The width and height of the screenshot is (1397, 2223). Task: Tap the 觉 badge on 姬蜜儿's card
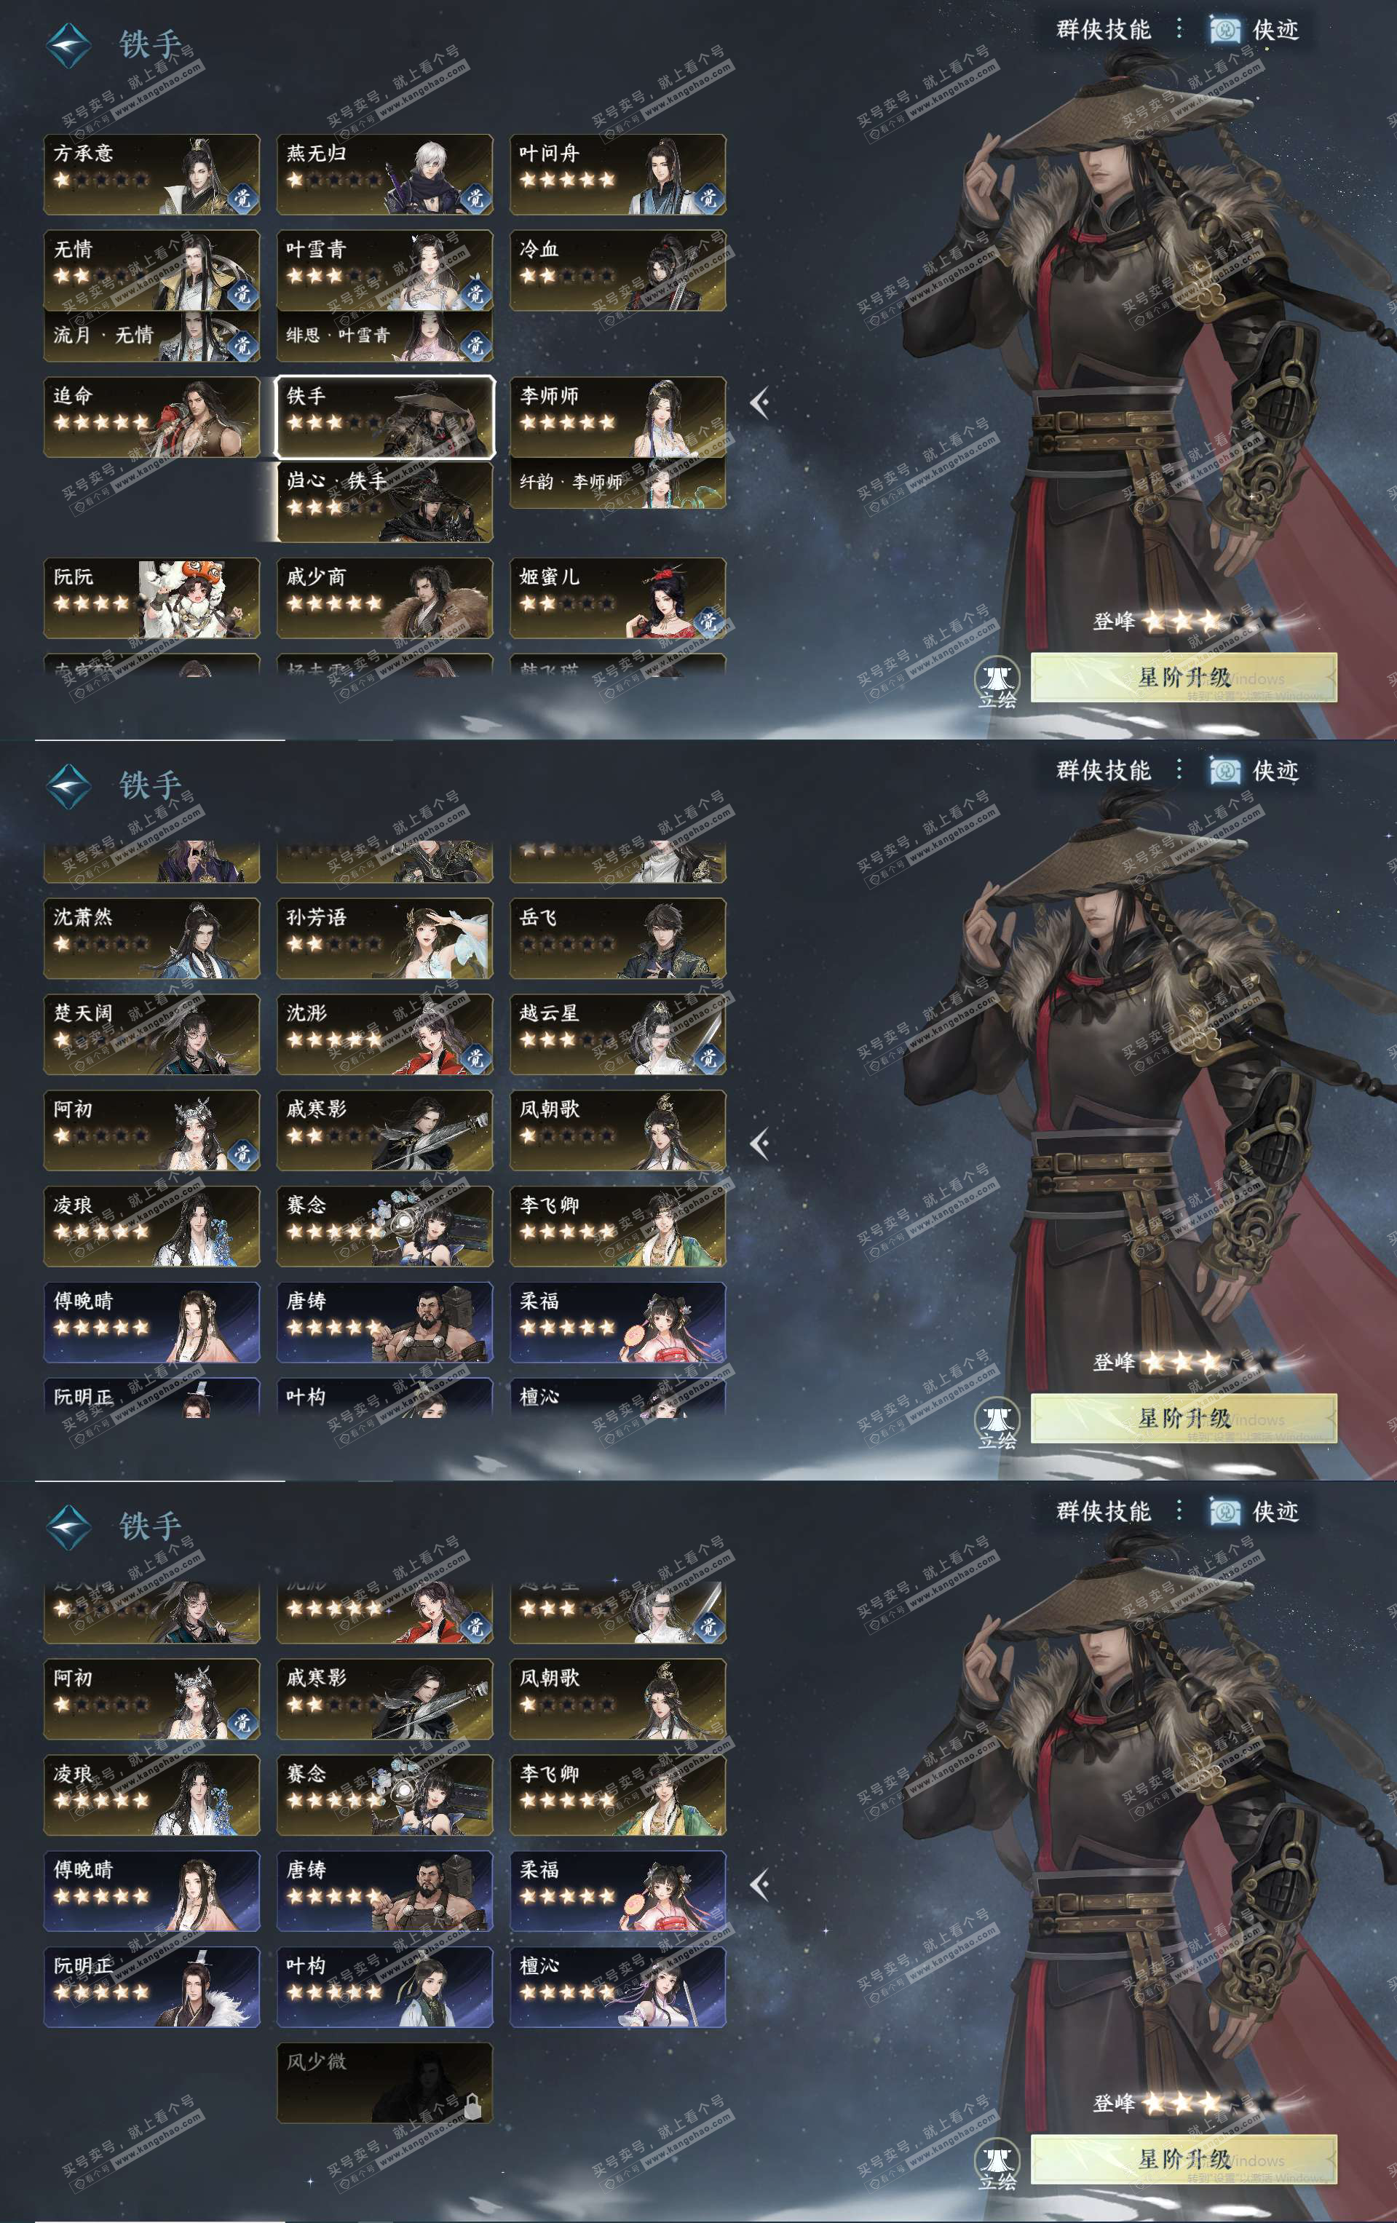708,622
